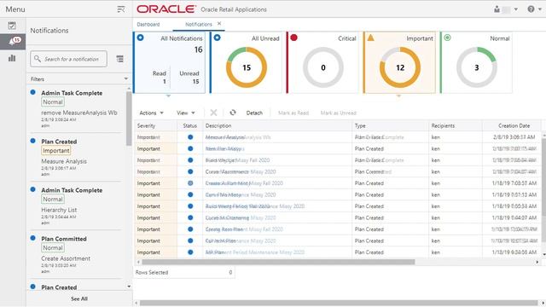546x307 pixels.
Task: Sort by the Recipients column header
Action: tap(456, 125)
